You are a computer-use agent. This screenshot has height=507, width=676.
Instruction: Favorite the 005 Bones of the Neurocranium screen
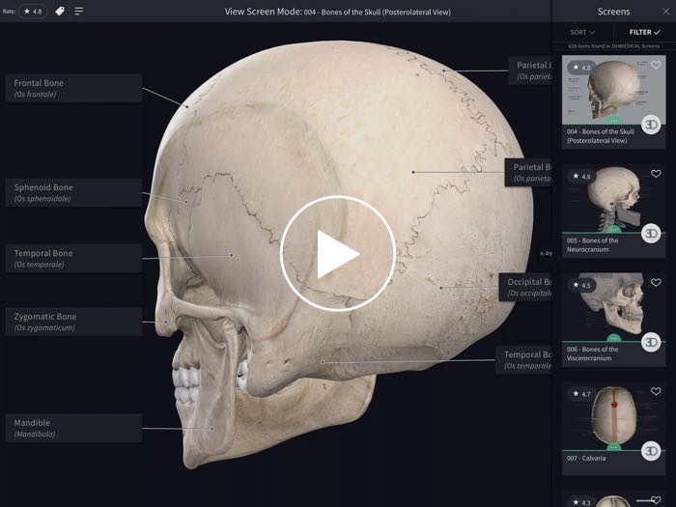(656, 175)
